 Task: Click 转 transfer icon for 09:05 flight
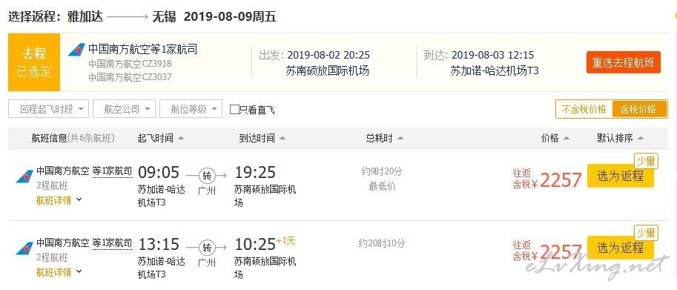[x=207, y=175]
